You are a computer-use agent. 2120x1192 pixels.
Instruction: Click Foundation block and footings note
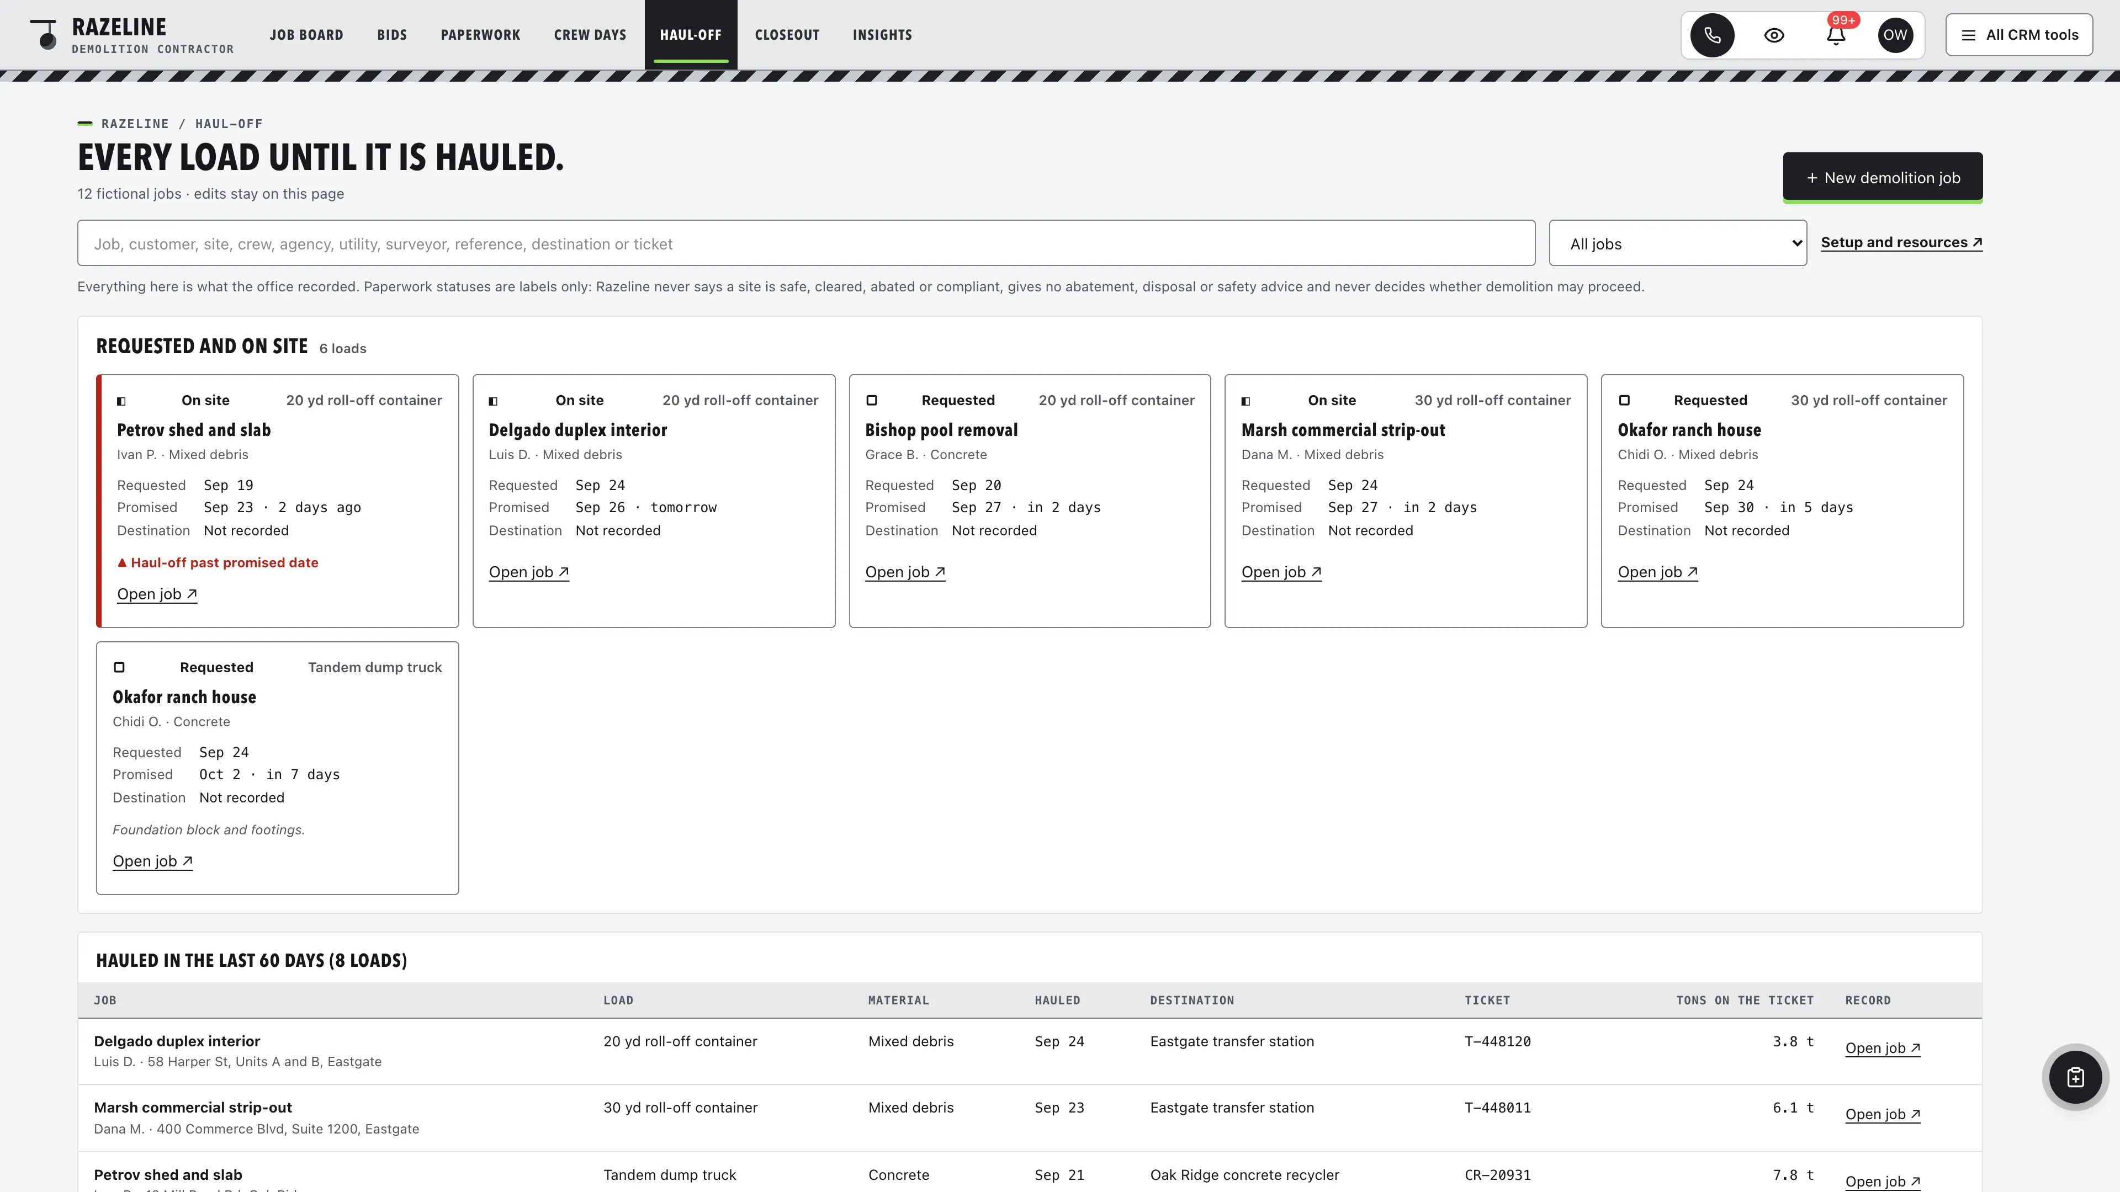[x=208, y=830]
